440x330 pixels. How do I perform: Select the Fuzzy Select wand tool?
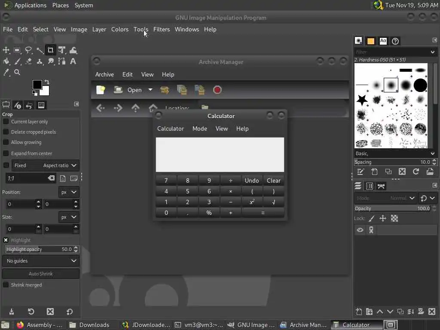[40, 50]
